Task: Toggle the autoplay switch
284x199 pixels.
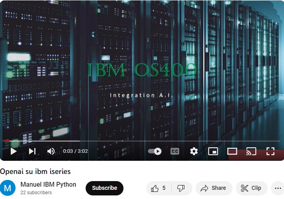Action: [155, 151]
